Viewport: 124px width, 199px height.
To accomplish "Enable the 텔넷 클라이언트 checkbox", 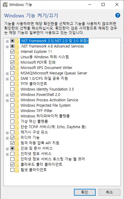I will point(12,170).
